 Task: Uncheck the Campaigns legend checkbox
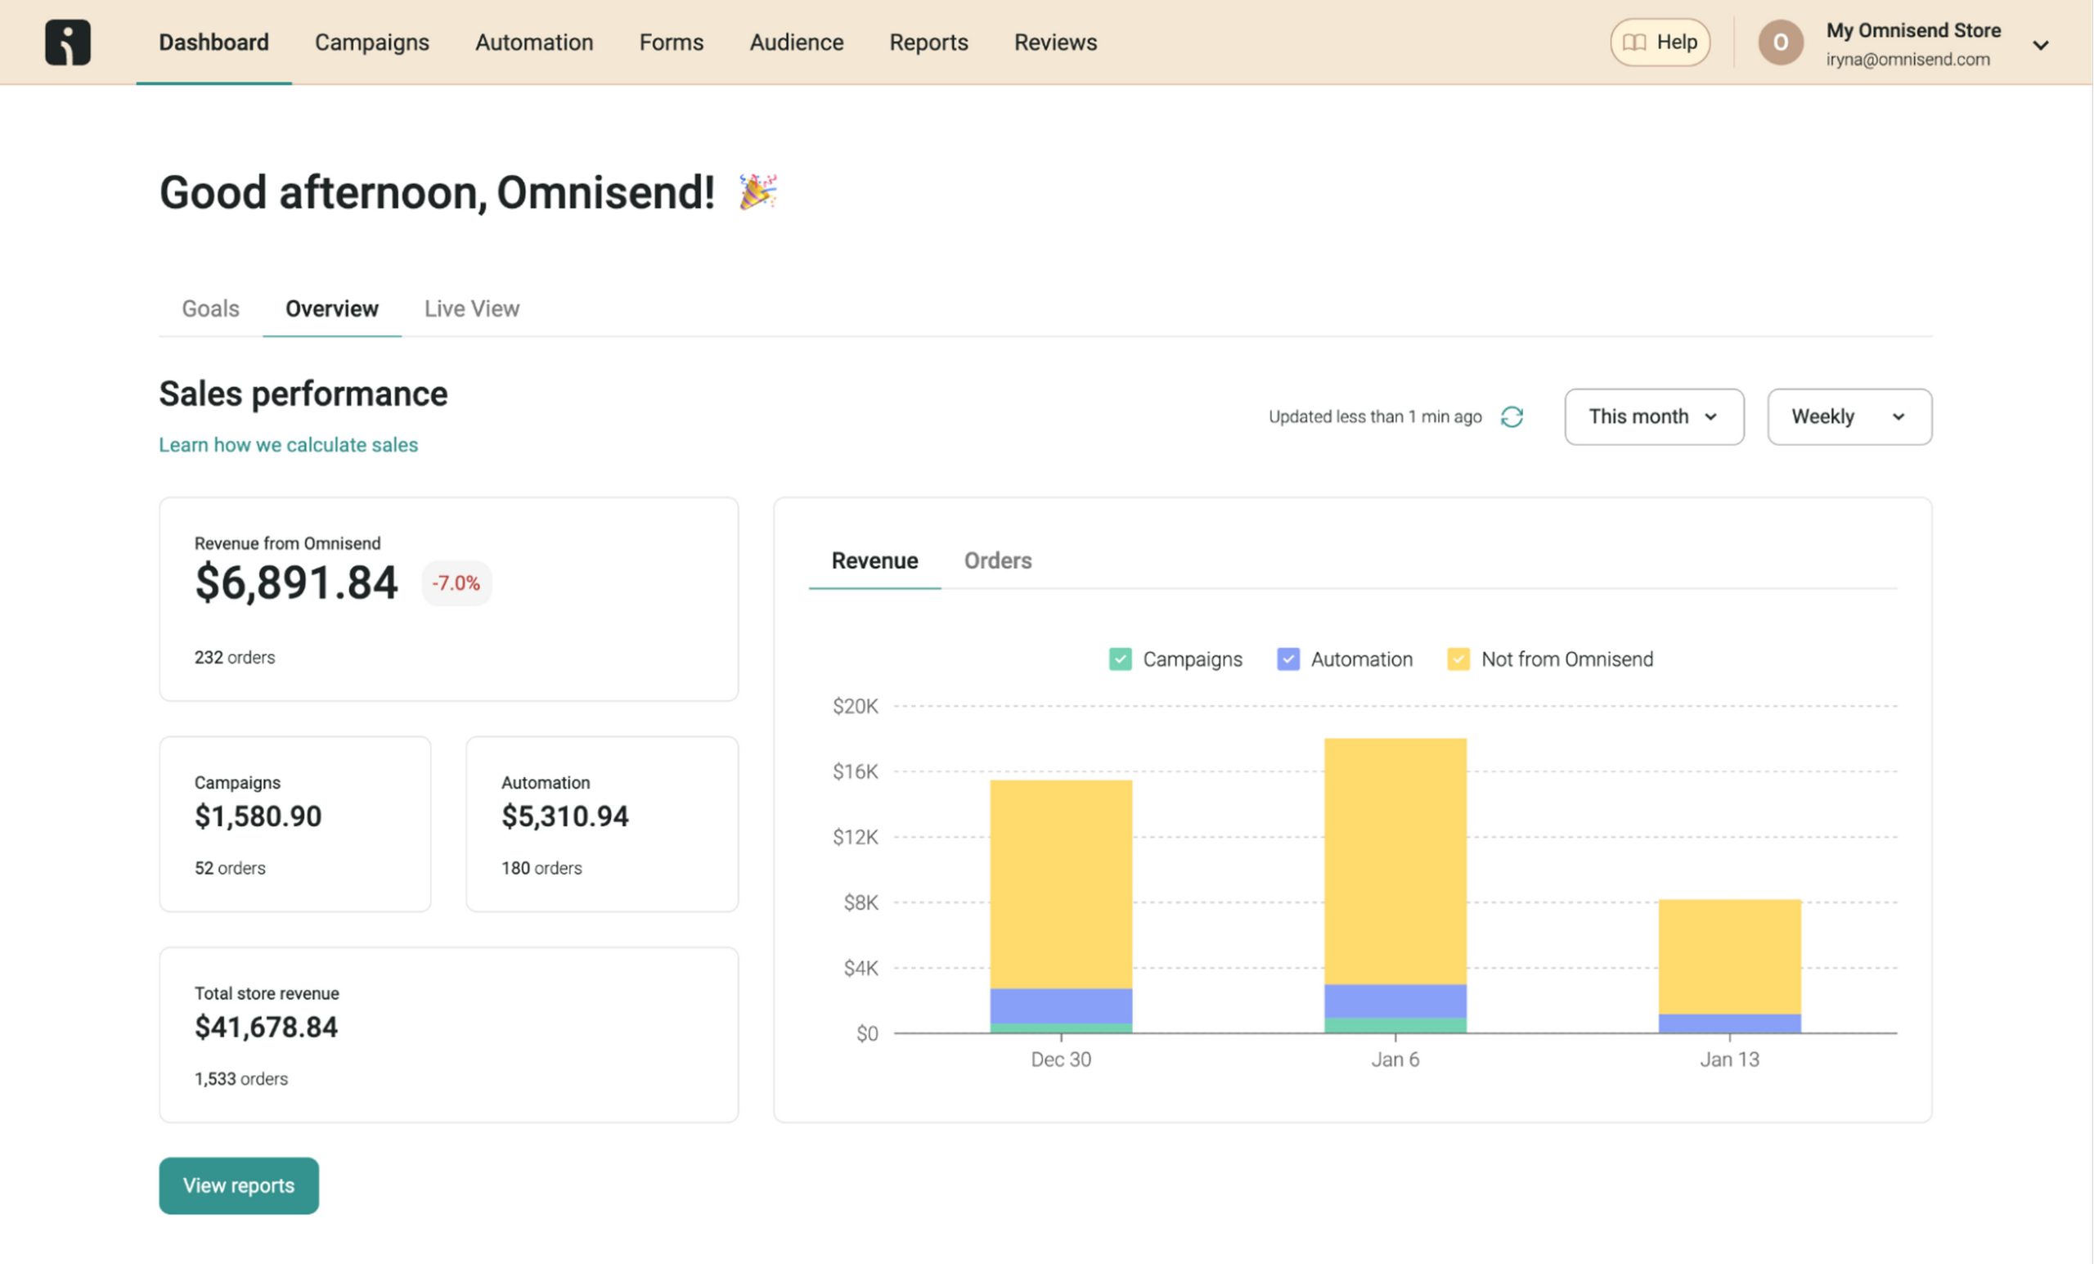click(1120, 659)
